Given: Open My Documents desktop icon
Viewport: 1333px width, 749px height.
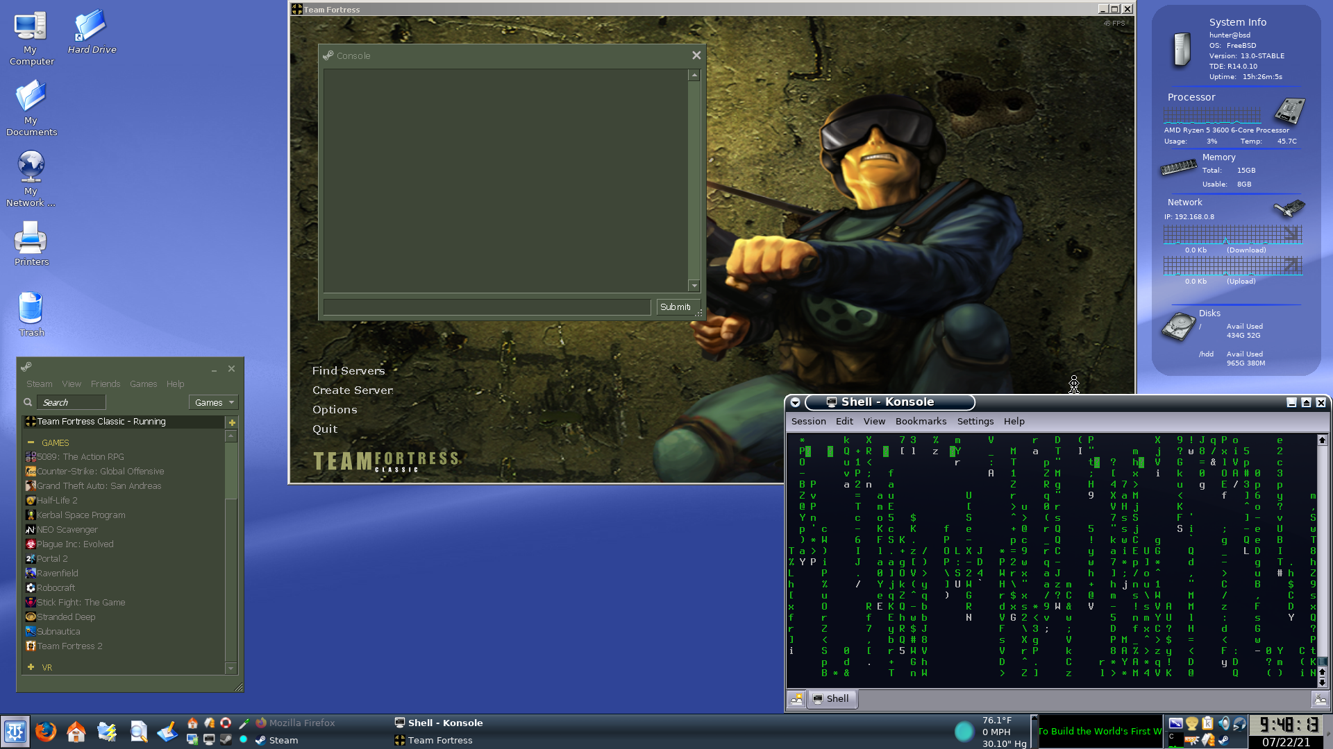Looking at the screenshot, I should coord(31,108).
